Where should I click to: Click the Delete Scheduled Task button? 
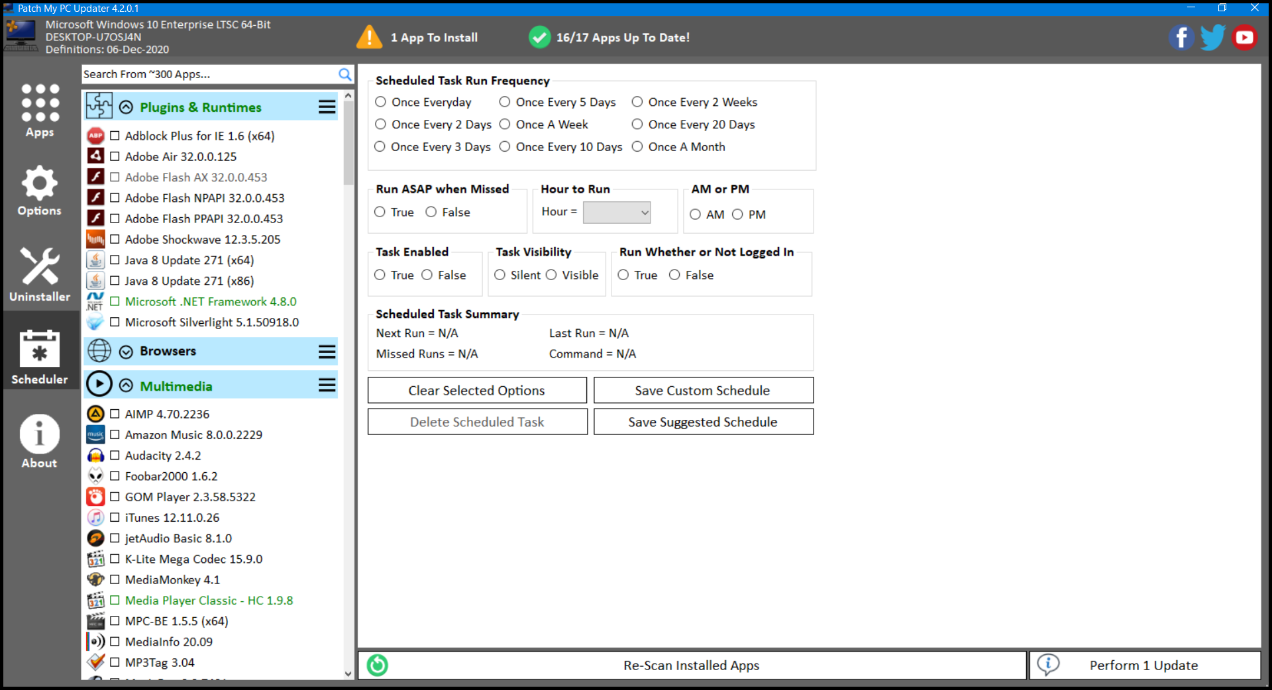[x=477, y=422]
